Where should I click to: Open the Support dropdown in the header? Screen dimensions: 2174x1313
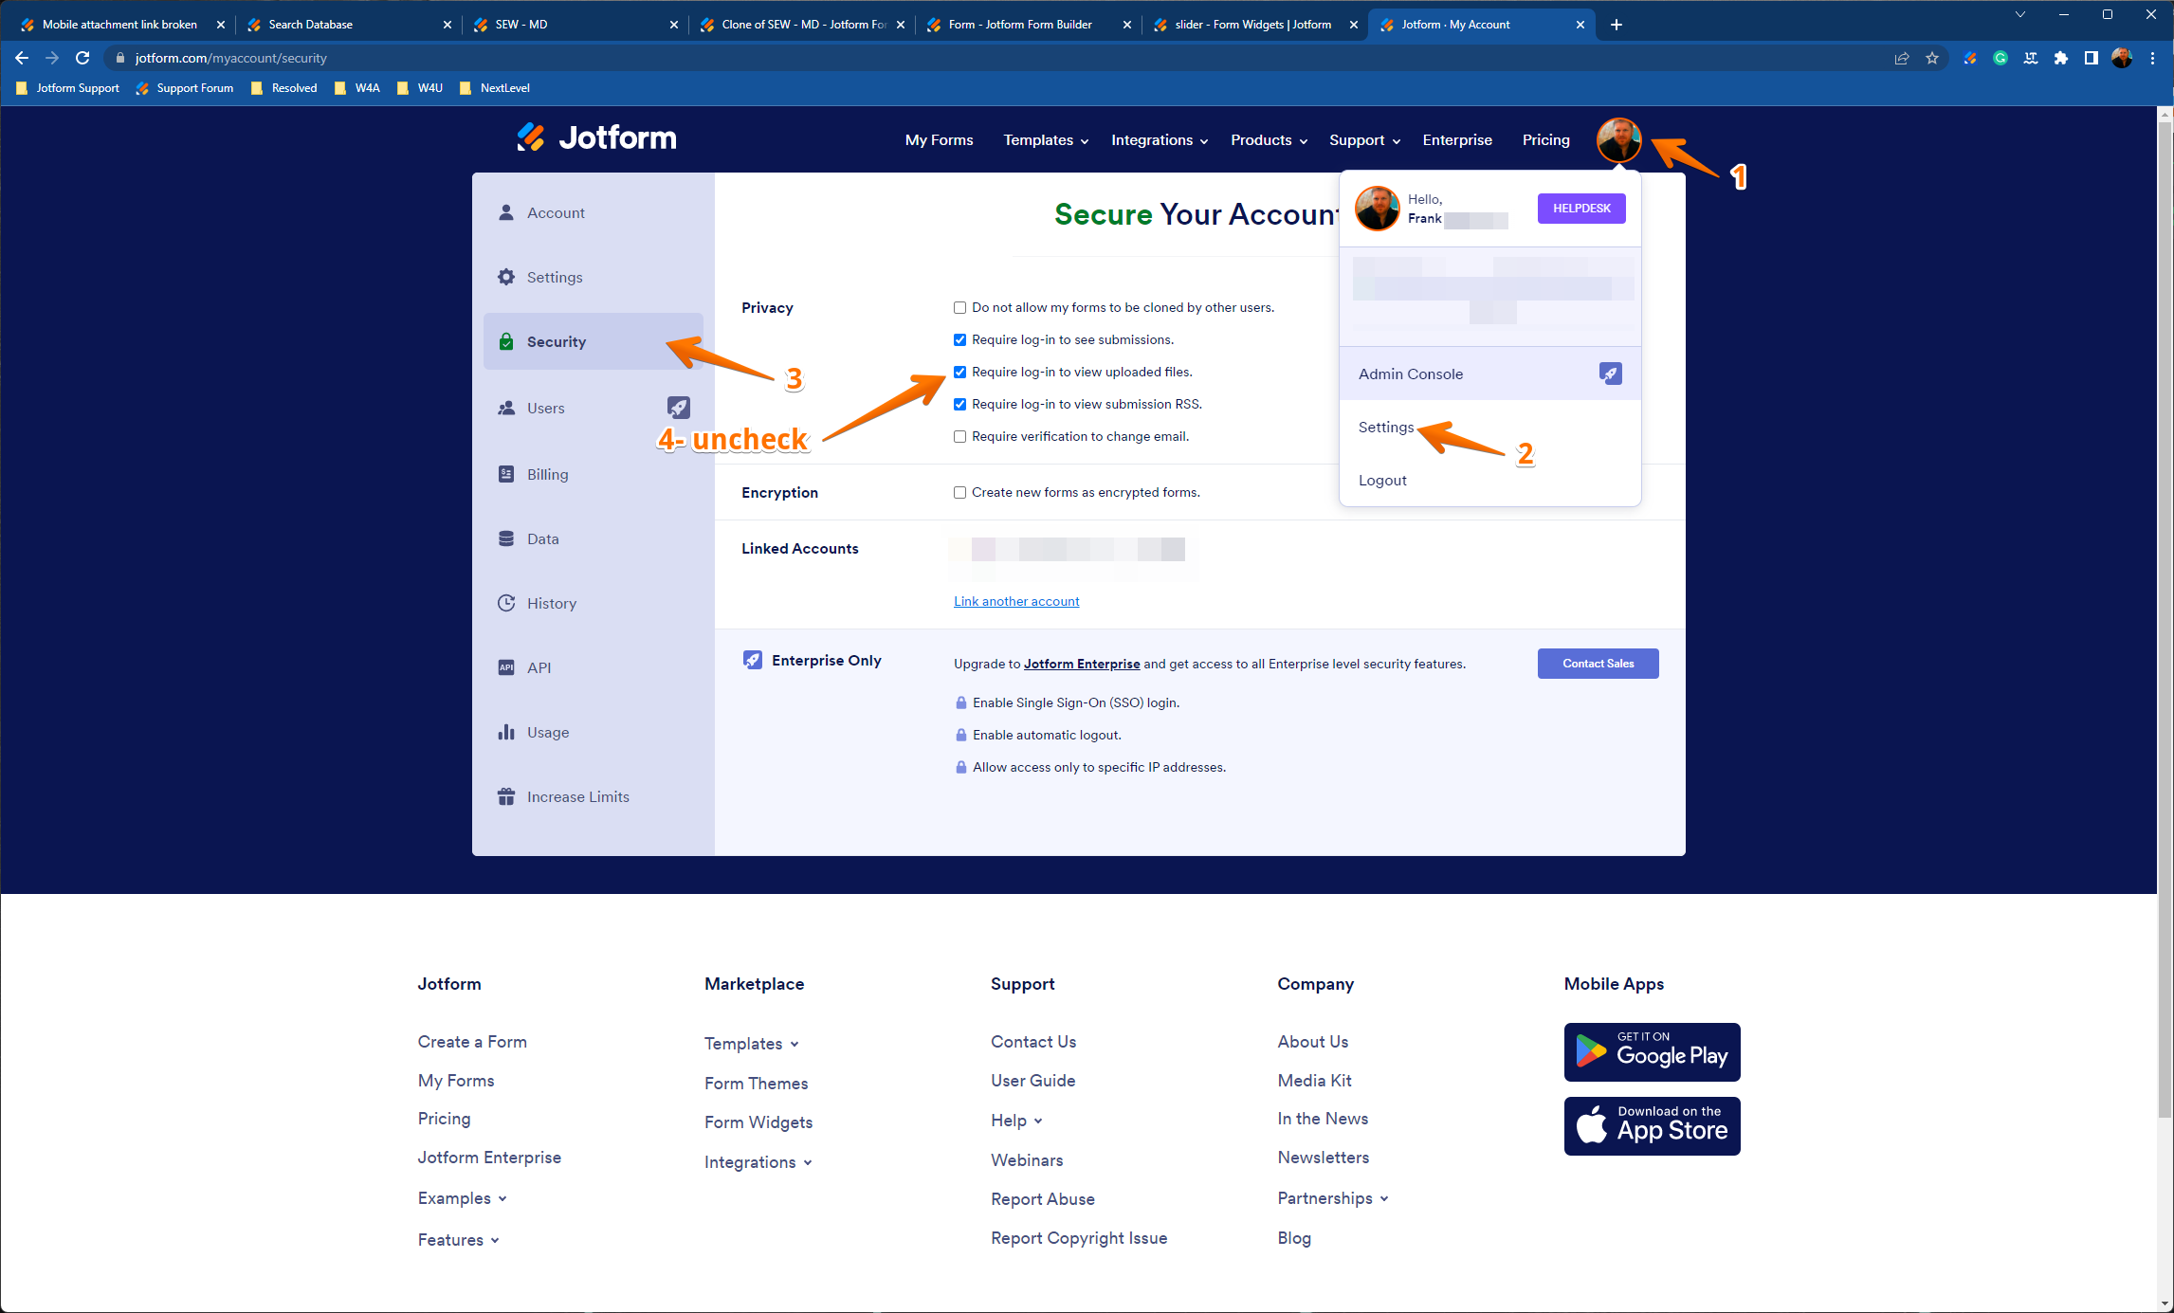pos(1363,140)
